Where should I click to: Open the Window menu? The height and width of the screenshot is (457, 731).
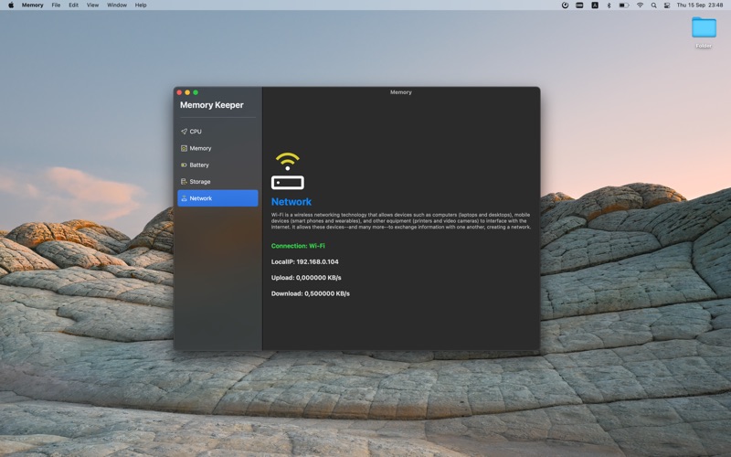pyautogui.click(x=117, y=5)
